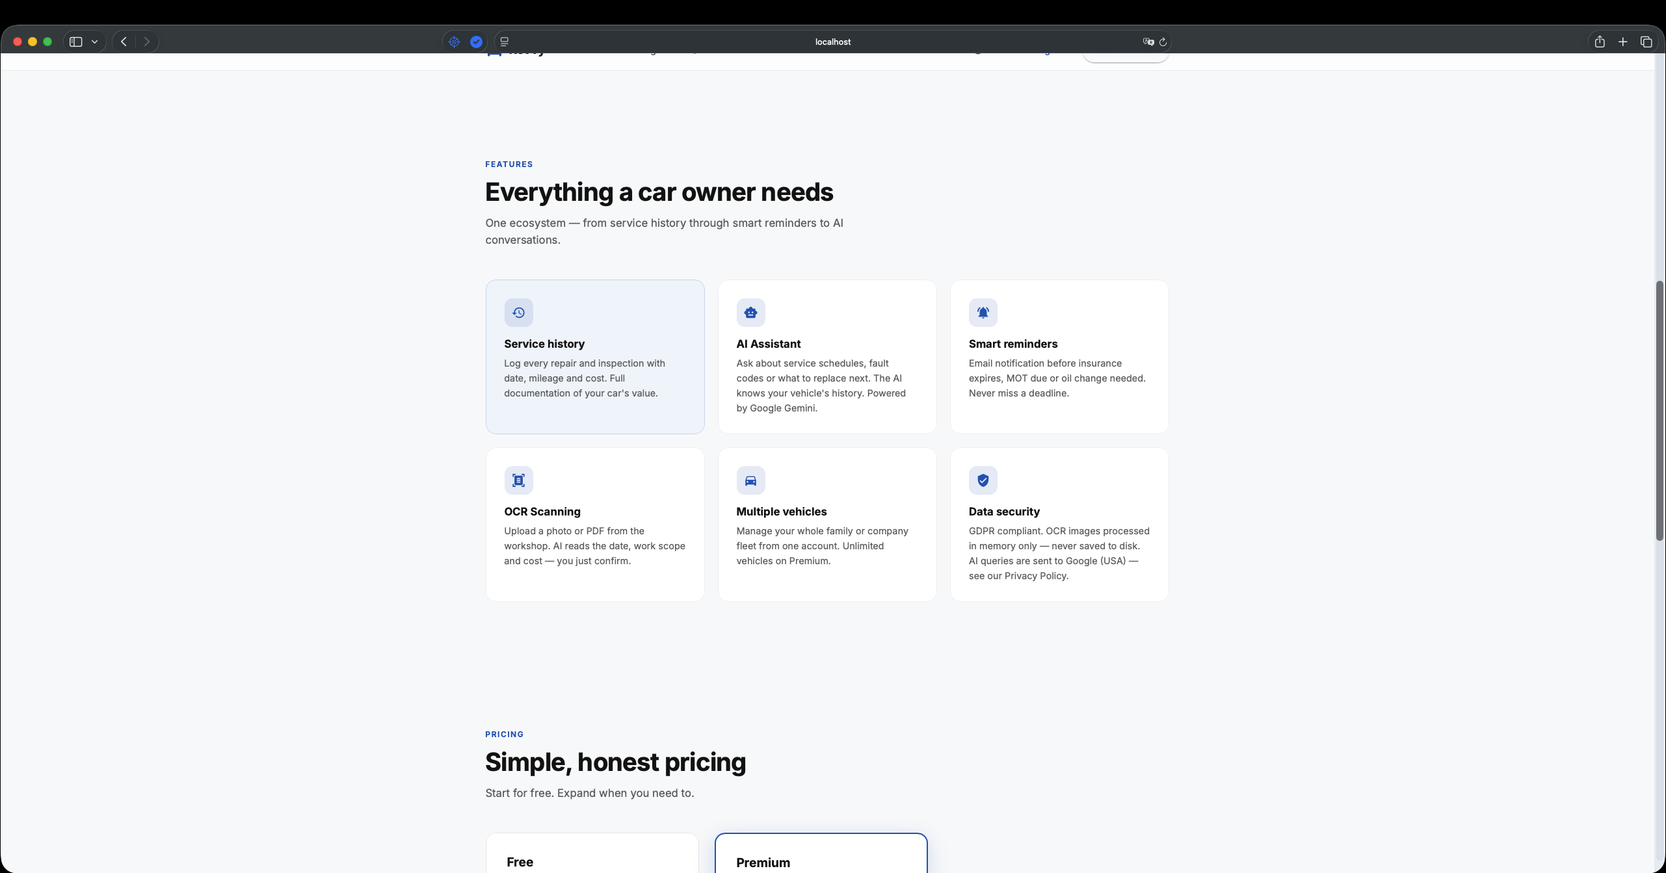Image resolution: width=1666 pixels, height=873 pixels.
Task: Click the Service history card description
Action: point(585,378)
